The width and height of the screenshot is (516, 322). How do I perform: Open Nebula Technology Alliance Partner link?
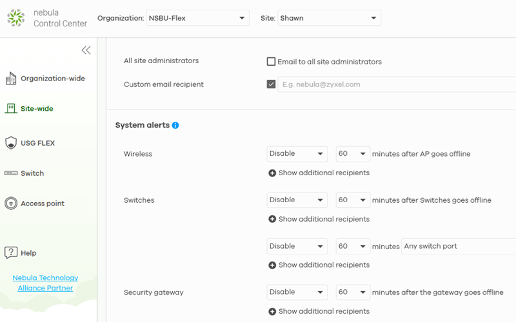(45, 283)
